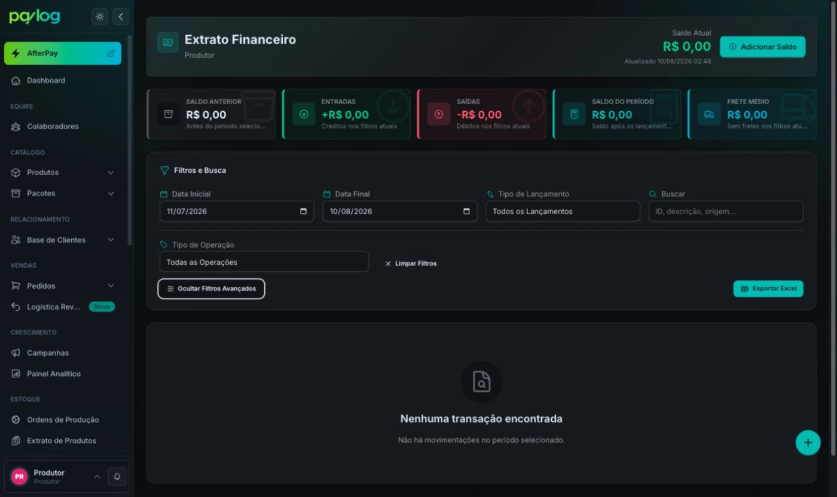Viewport: 837px width, 497px height.
Task: Click the Buscar search field
Action: coord(726,211)
